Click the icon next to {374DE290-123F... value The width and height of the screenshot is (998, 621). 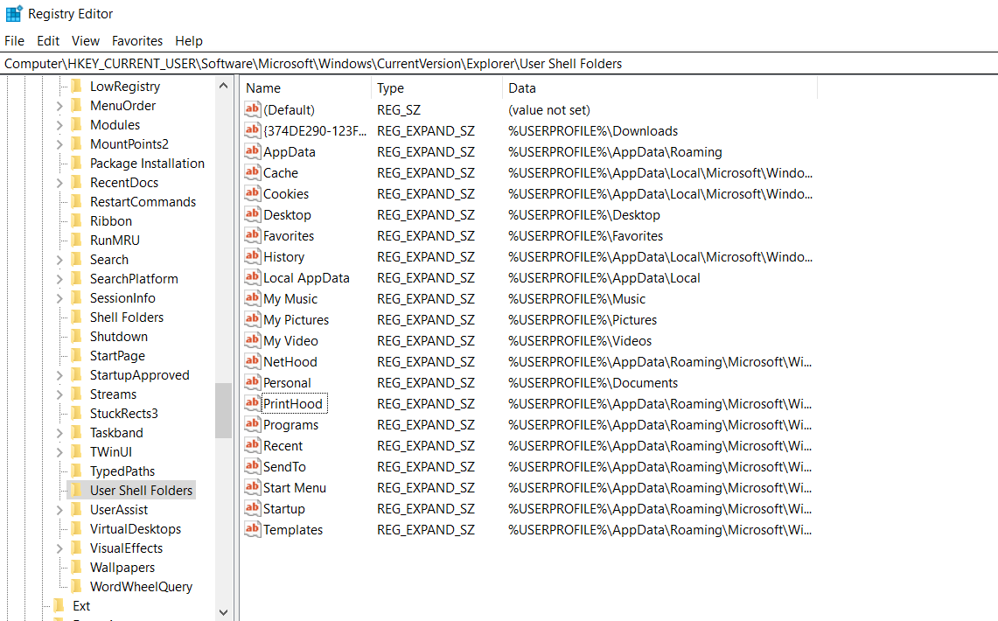pyautogui.click(x=253, y=130)
